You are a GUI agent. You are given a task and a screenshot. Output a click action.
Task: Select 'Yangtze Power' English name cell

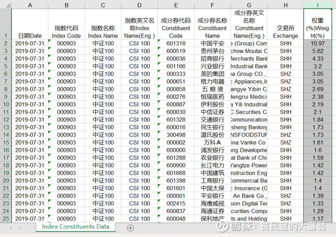point(249,165)
